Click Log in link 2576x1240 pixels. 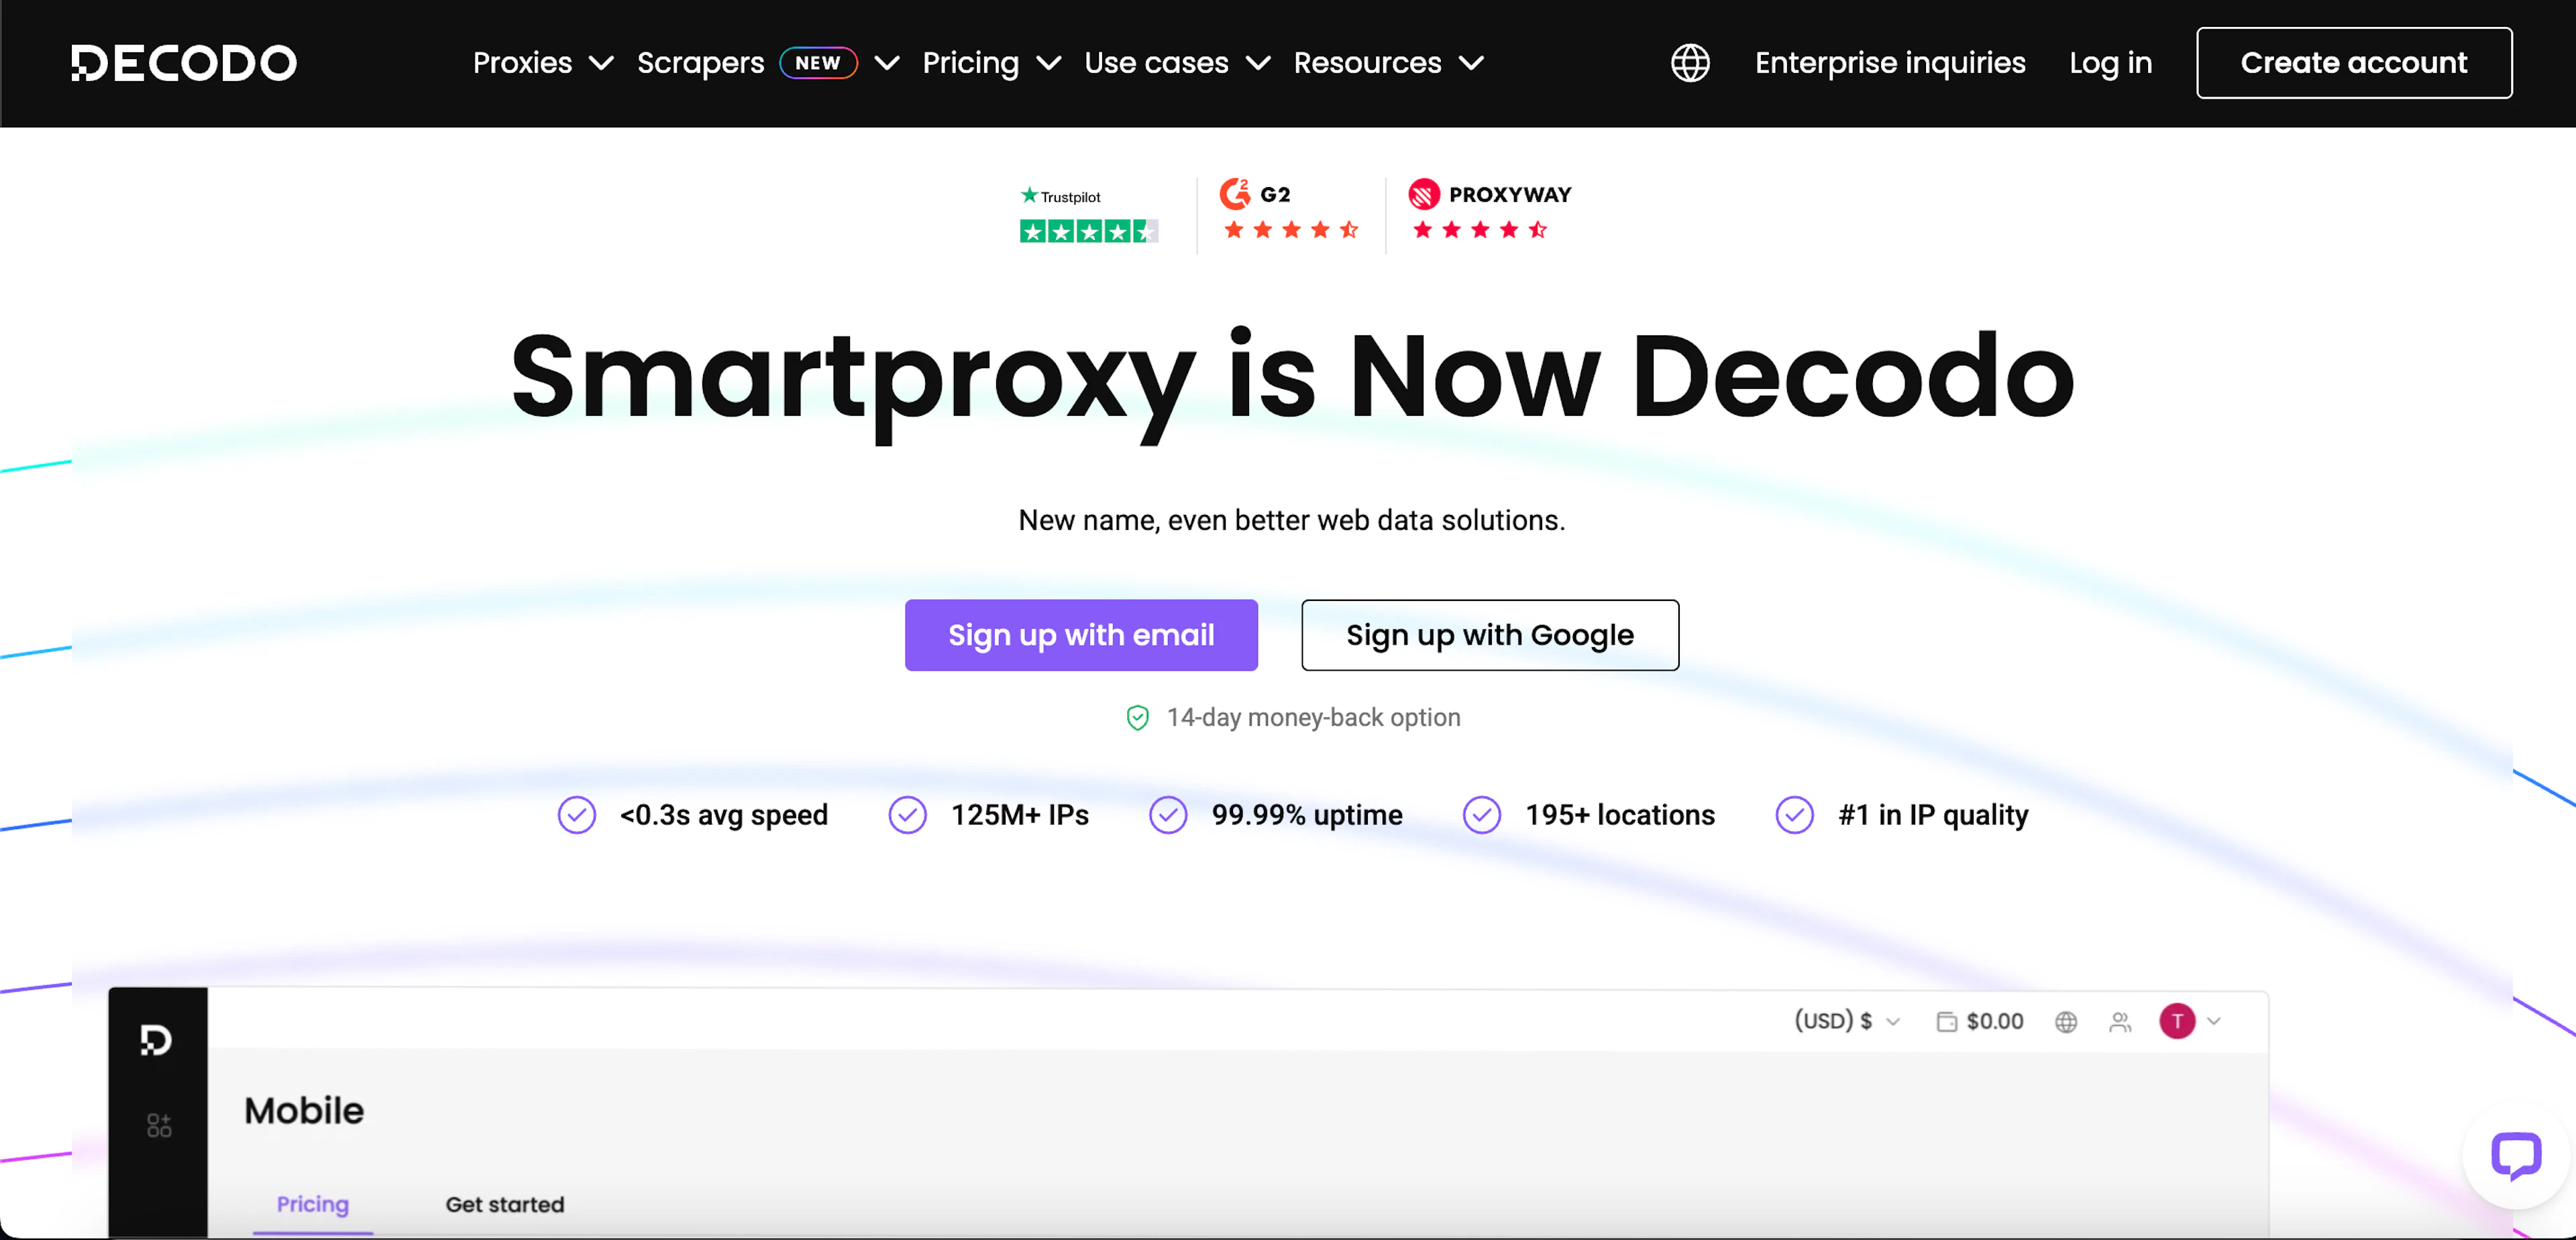click(x=2110, y=63)
